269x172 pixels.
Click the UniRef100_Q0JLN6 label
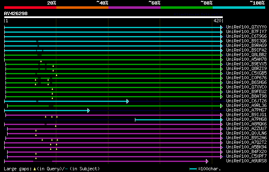coord(246,133)
